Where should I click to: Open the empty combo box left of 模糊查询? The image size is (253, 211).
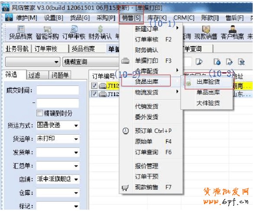click(33, 62)
